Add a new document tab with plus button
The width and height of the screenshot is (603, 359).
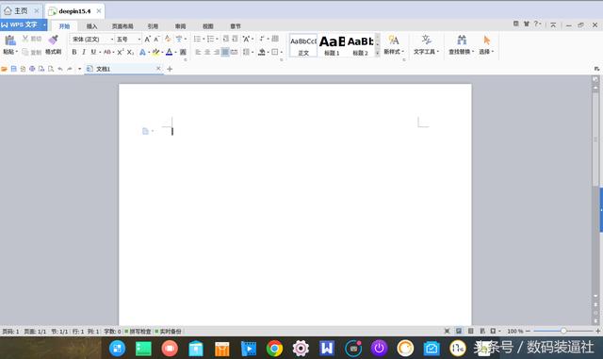[170, 69]
